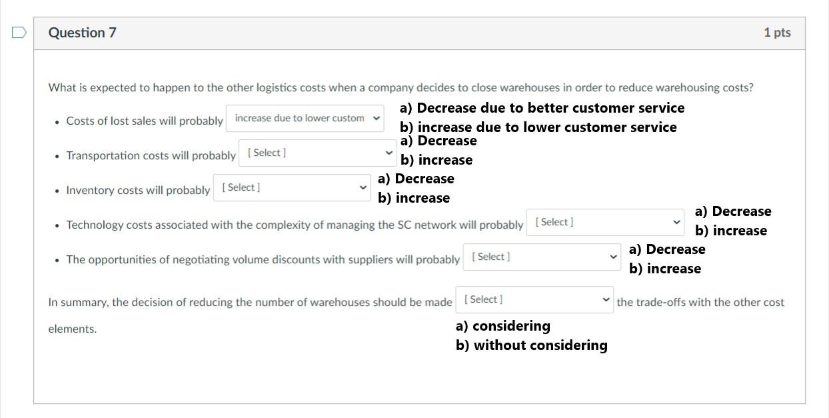
Task: Click the question prompt about closing warehouses
Action: click(401, 88)
